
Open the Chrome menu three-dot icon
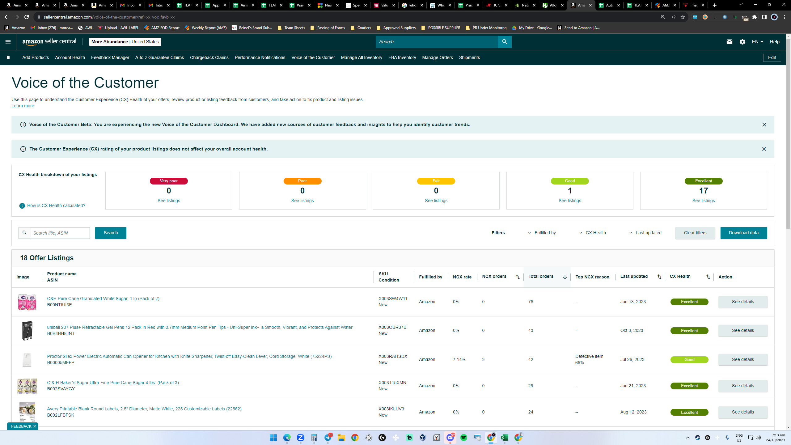784,17
